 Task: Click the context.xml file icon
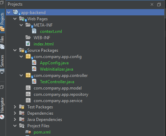(x=34, y=31)
